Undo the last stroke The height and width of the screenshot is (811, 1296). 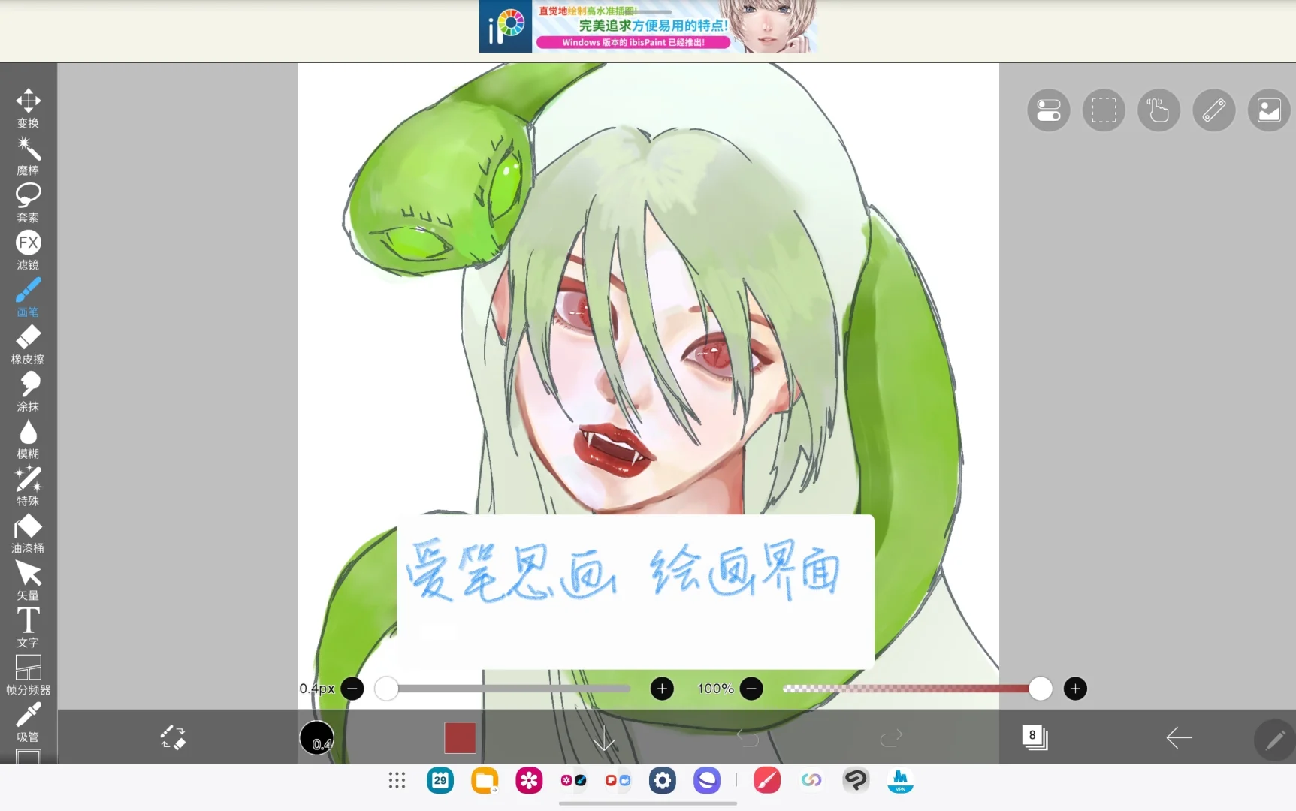coord(748,738)
